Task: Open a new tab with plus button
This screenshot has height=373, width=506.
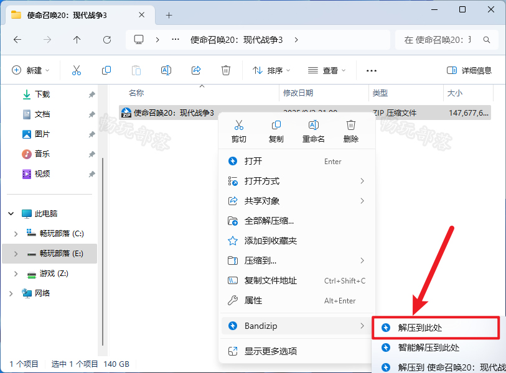Action: pos(169,15)
